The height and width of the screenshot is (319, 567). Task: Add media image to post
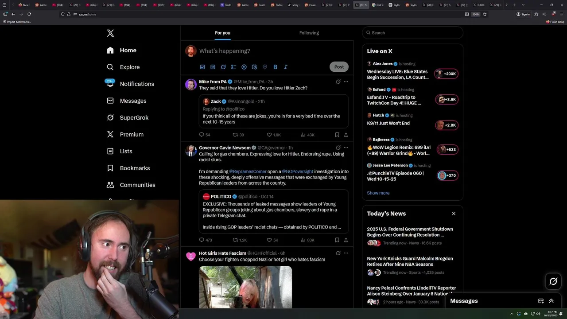click(202, 67)
